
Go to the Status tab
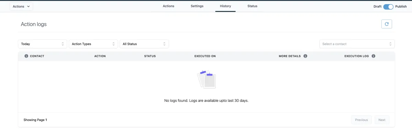tap(252, 6)
